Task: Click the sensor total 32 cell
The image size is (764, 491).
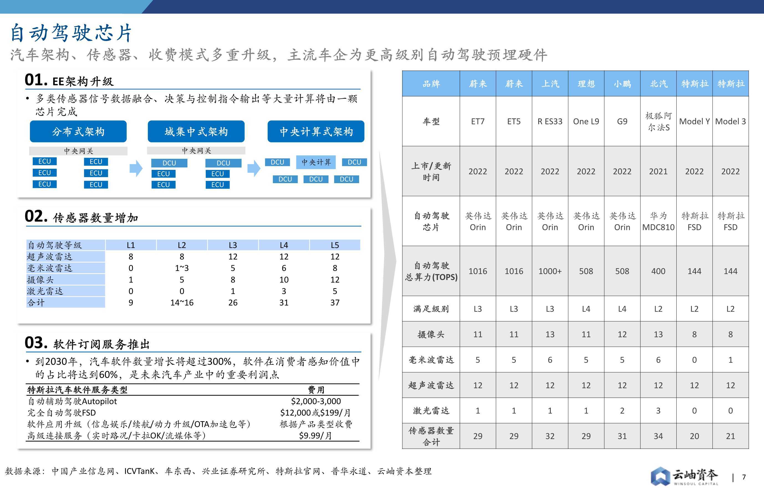Action: [x=550, y=436]
